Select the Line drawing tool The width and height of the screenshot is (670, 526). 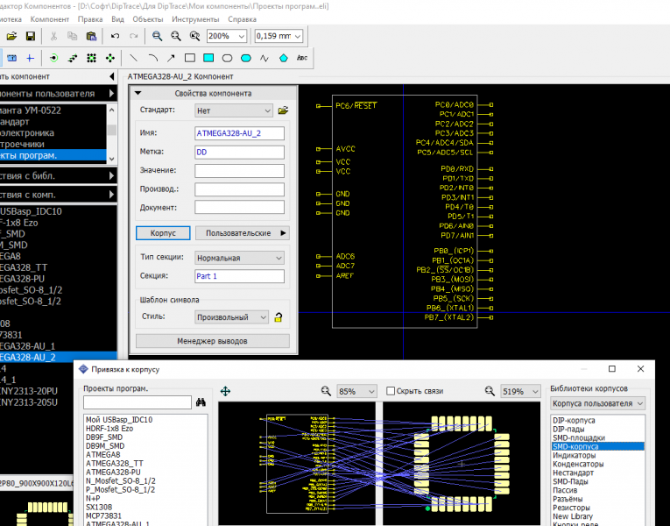click(134, 58)
